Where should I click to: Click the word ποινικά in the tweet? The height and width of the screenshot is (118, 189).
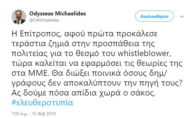(106, 73)
